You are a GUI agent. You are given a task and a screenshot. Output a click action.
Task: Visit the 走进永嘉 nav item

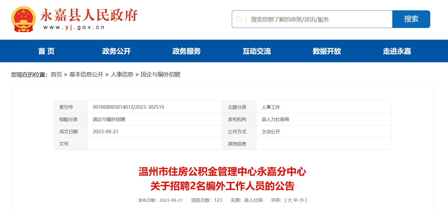coord(397,51)
